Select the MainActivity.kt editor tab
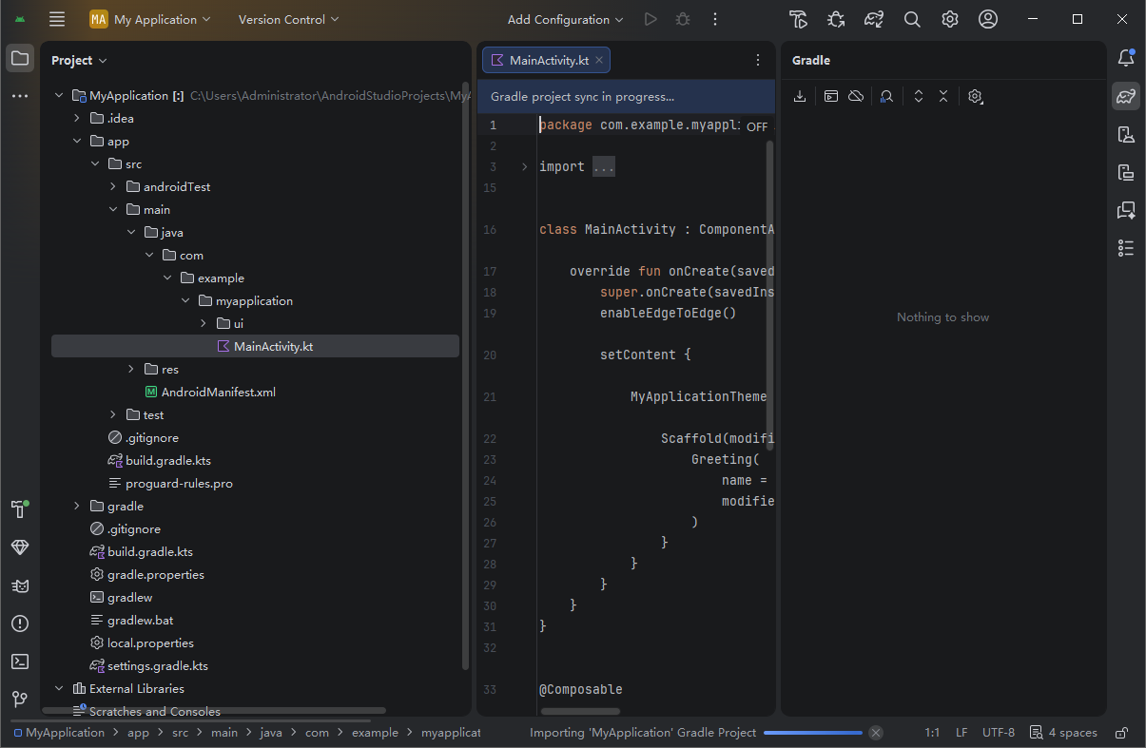This screenshot has width=1146, height=748. (x=546, y=60)
